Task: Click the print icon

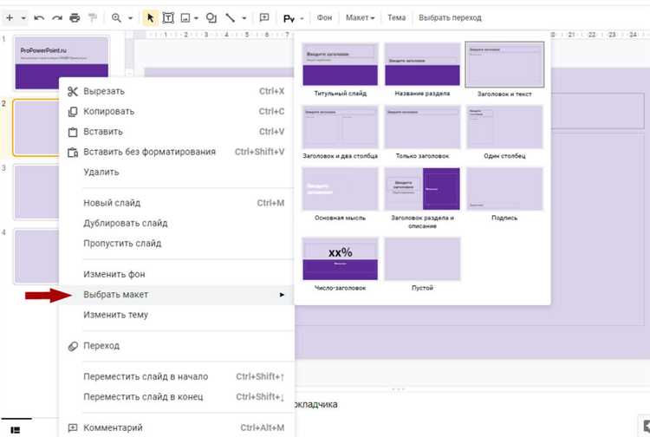Action: pos(75,18)
